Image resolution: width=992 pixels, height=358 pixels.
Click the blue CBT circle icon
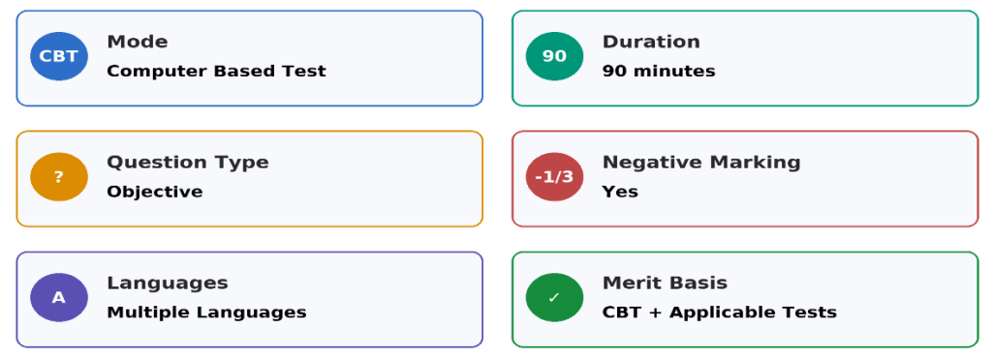pos(59,56)
